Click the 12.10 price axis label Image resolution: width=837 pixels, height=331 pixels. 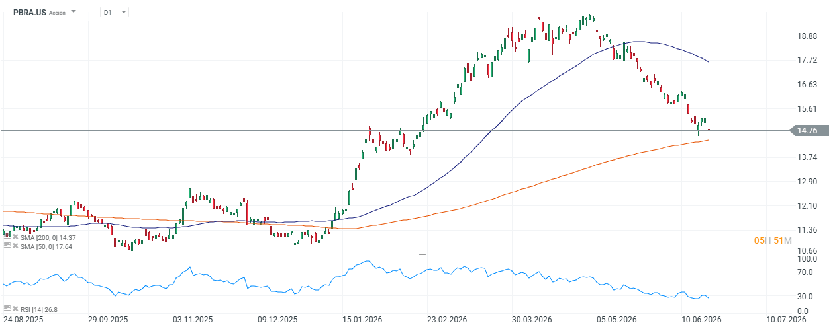(807, 206)
